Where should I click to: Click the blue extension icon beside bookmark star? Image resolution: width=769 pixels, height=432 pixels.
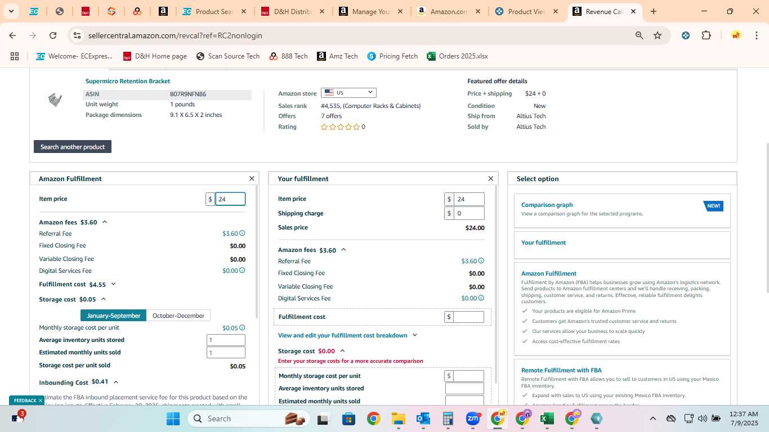[x=686, y=35]
